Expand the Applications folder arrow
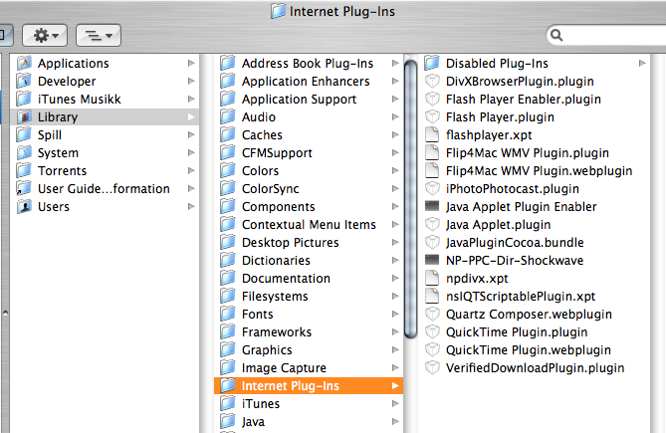The width and height of the screenshot is (666, 433). [x=191, y=64]
